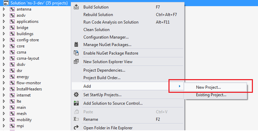Expand the core project tree arrow

coord(4,46)
